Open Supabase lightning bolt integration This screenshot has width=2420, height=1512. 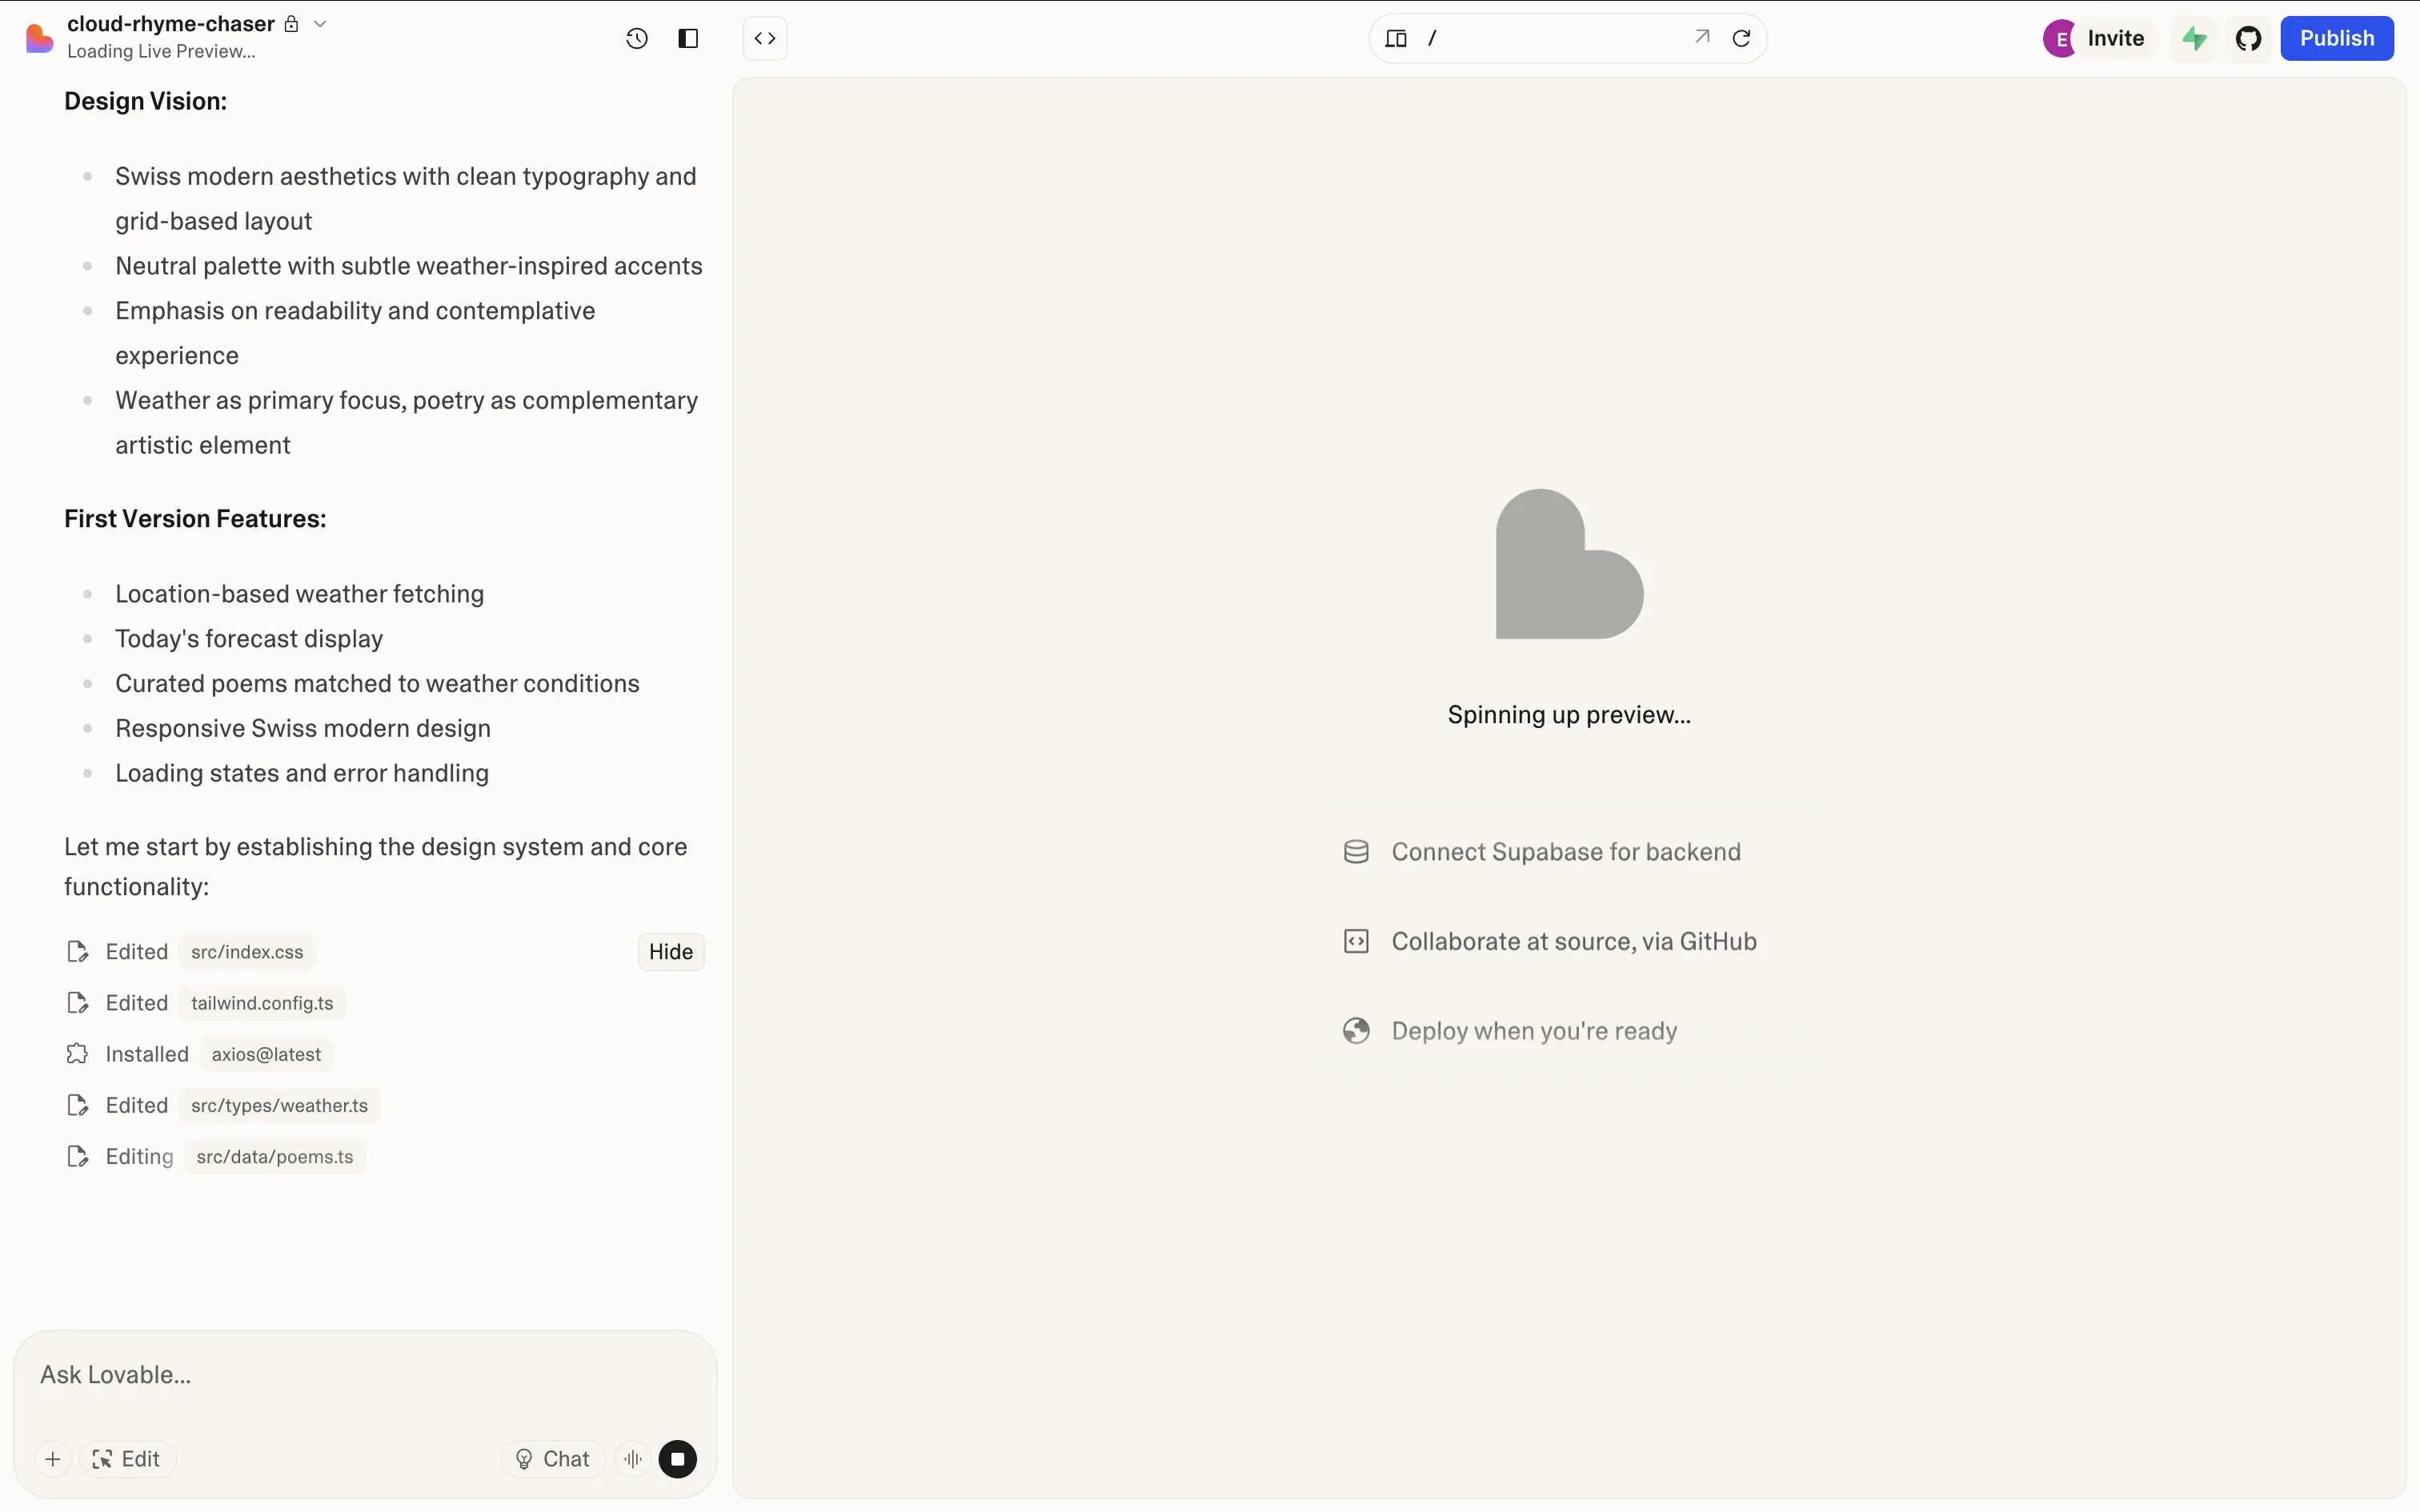point(2194,38)
